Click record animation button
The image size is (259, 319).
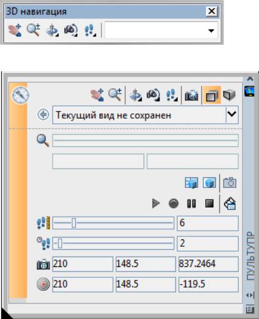173,203
